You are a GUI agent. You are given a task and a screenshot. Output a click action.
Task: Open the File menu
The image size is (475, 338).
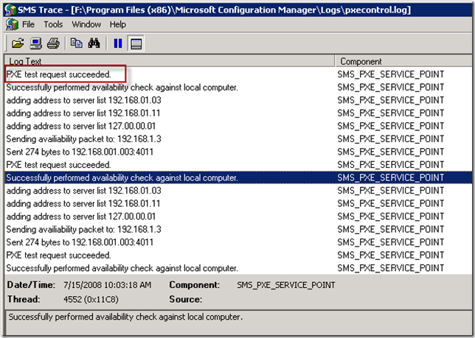pos(28,24)
